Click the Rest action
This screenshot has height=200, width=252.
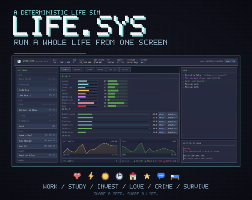pyautogui.click(x=37, y=126)
